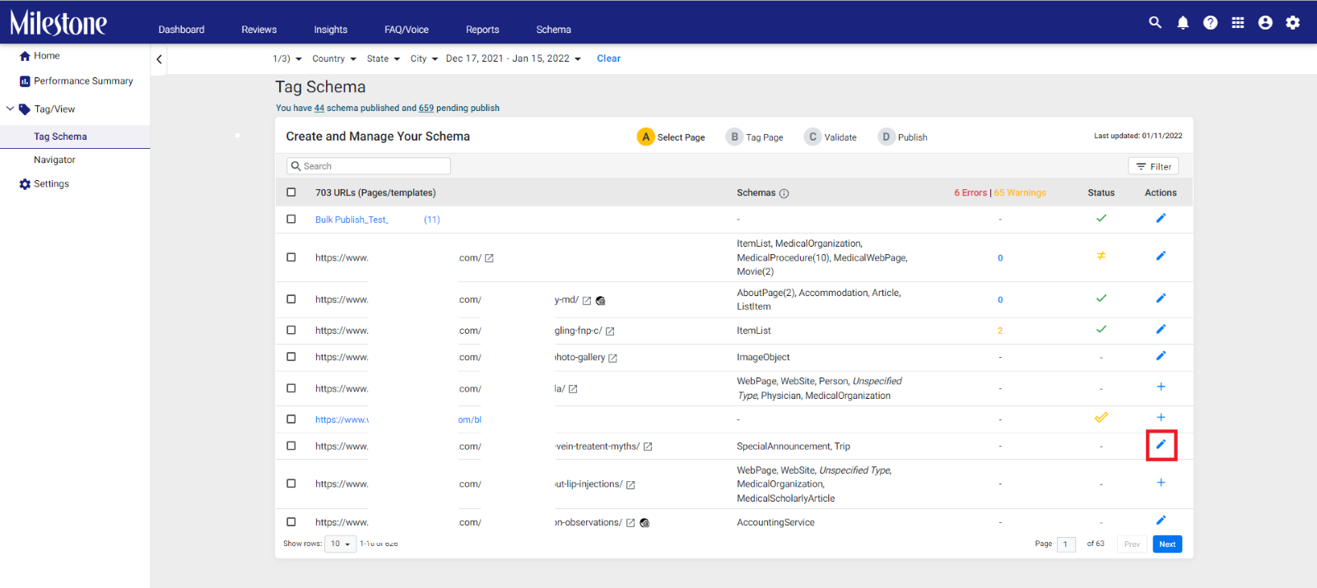Image resolution: width=1317 pixels, height=588 pixels.
Task: Open the Country dropdown filter
Action: [x=334, y=59]
